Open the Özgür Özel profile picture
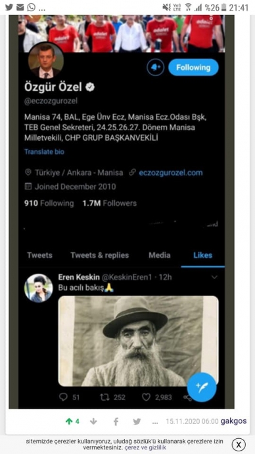The height and width of the screenshot is (454, 255). coord(46,61)
